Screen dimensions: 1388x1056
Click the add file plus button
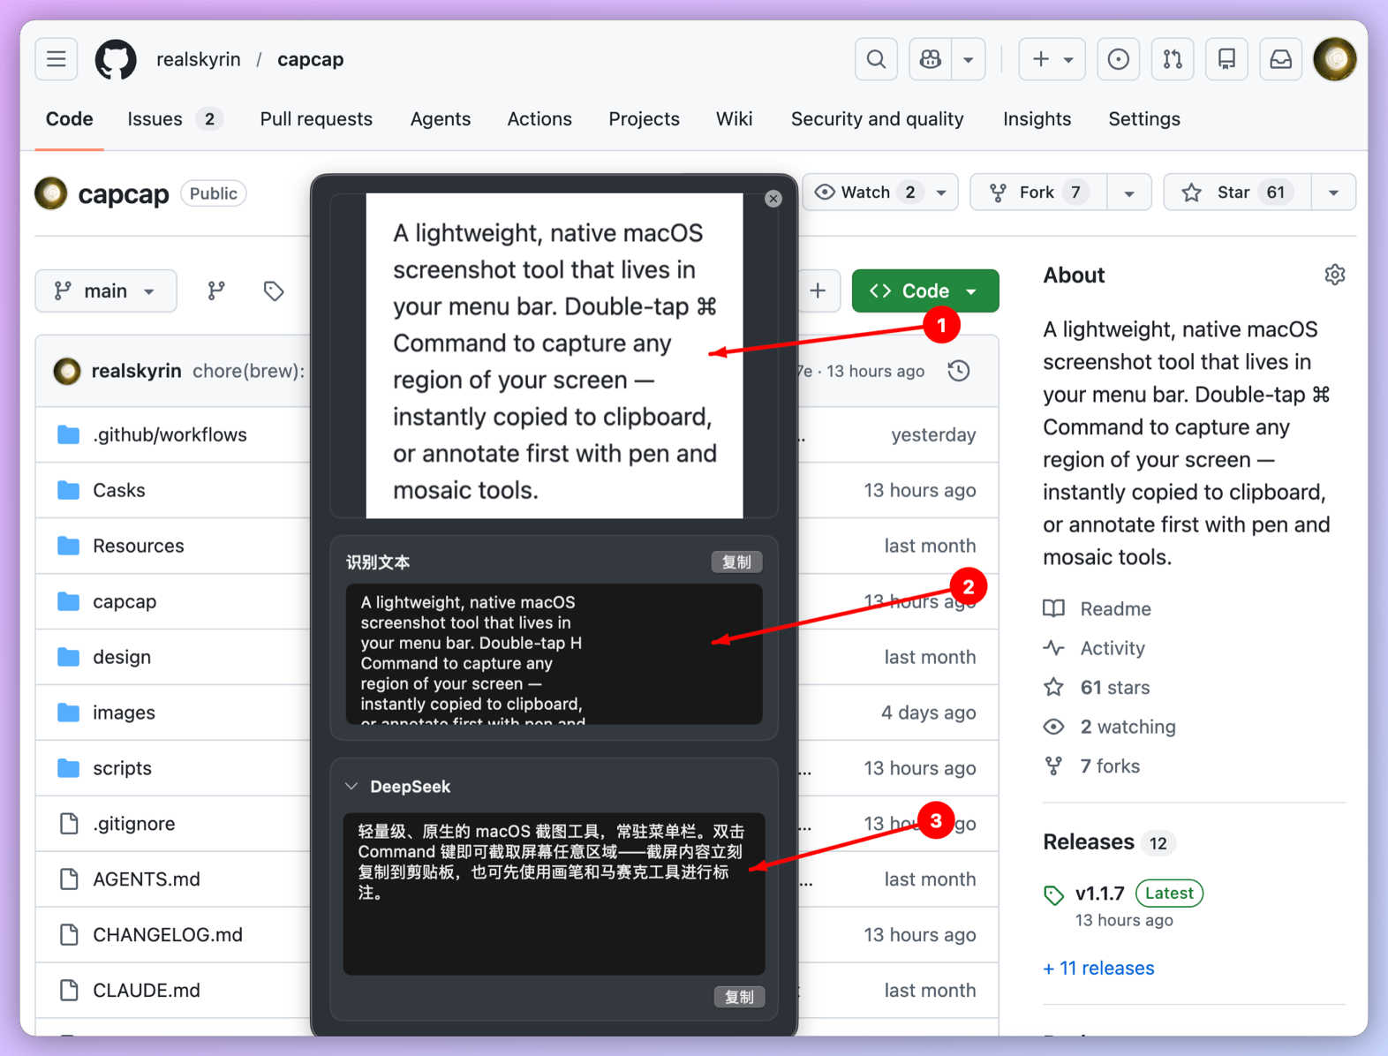click(818, 291)
